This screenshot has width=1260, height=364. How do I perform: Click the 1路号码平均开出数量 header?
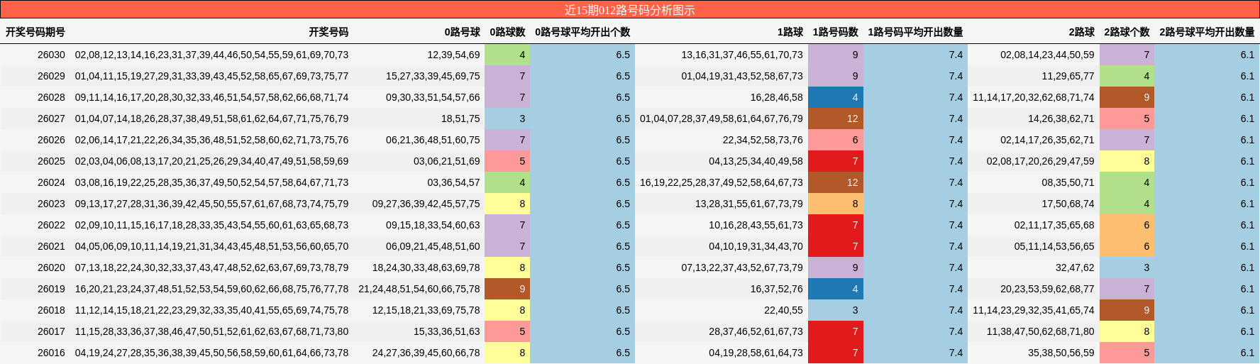click(x=916, y=32)
